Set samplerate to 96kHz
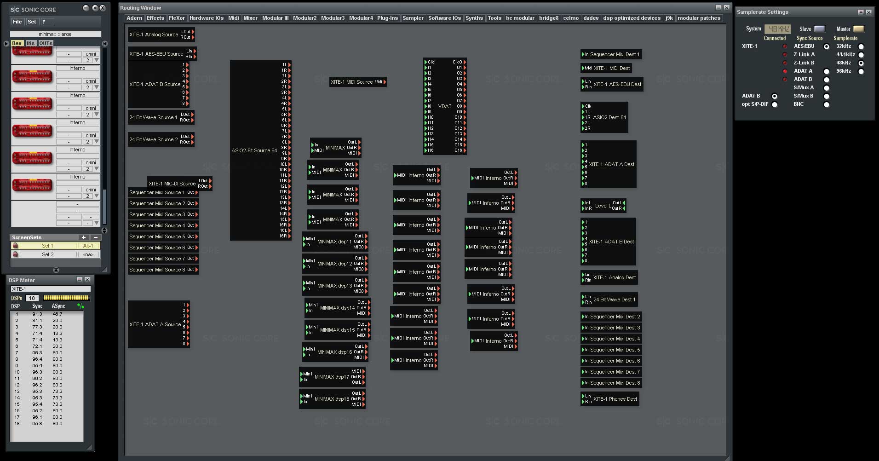 click(x=861, y=71)
